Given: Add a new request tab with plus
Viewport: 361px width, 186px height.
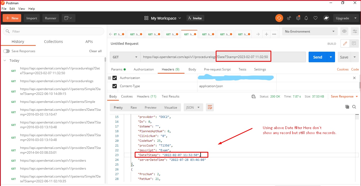Looking at the screenshot, I should [x=266, y=34].
